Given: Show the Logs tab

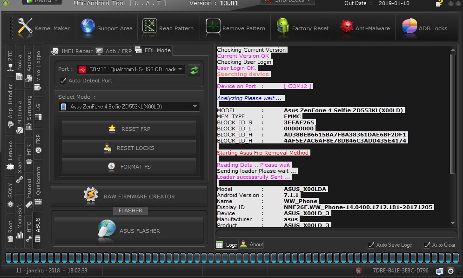Looking at the screenshot, I should 227,244.
